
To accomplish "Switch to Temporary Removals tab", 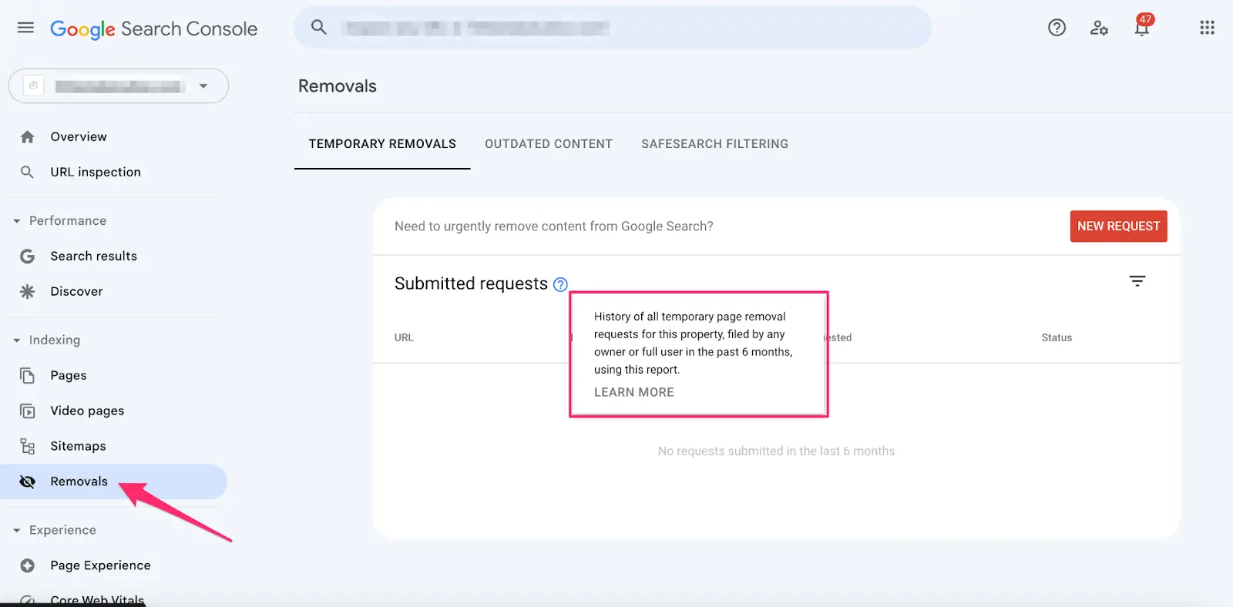I will (x=382, y=144).
